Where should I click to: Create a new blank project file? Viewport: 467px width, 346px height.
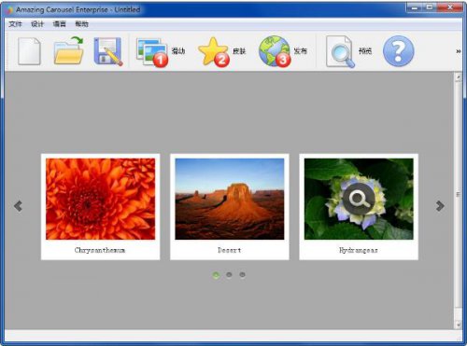pyautogui.click(x=29, y=51)
